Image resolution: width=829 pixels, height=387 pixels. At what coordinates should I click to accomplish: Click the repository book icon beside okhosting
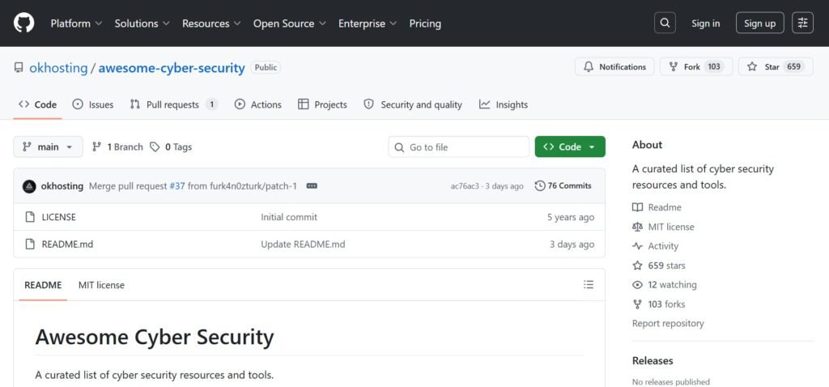(19, 68)
